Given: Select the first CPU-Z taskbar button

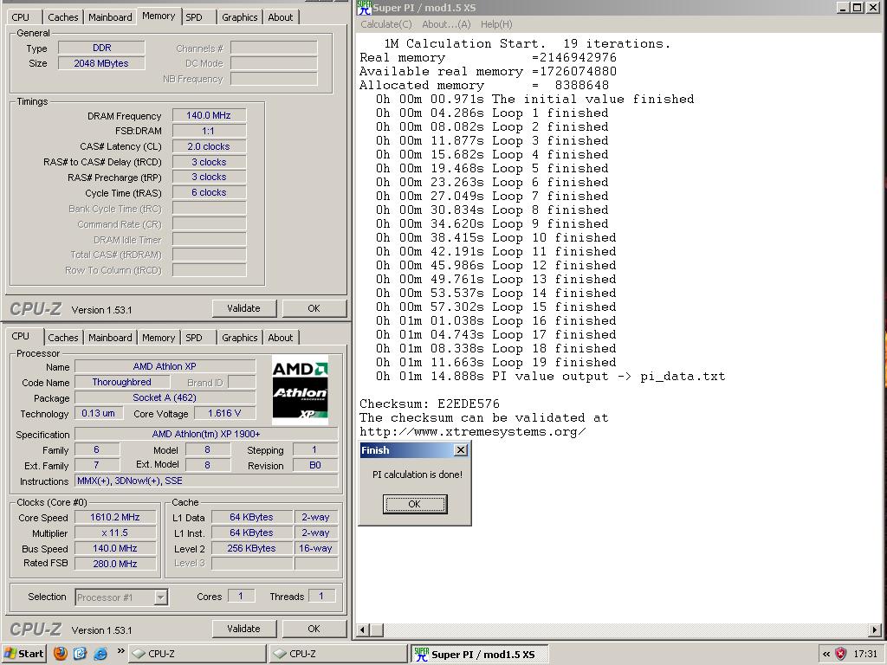Looking at the screenshot, I should [197, 654].
